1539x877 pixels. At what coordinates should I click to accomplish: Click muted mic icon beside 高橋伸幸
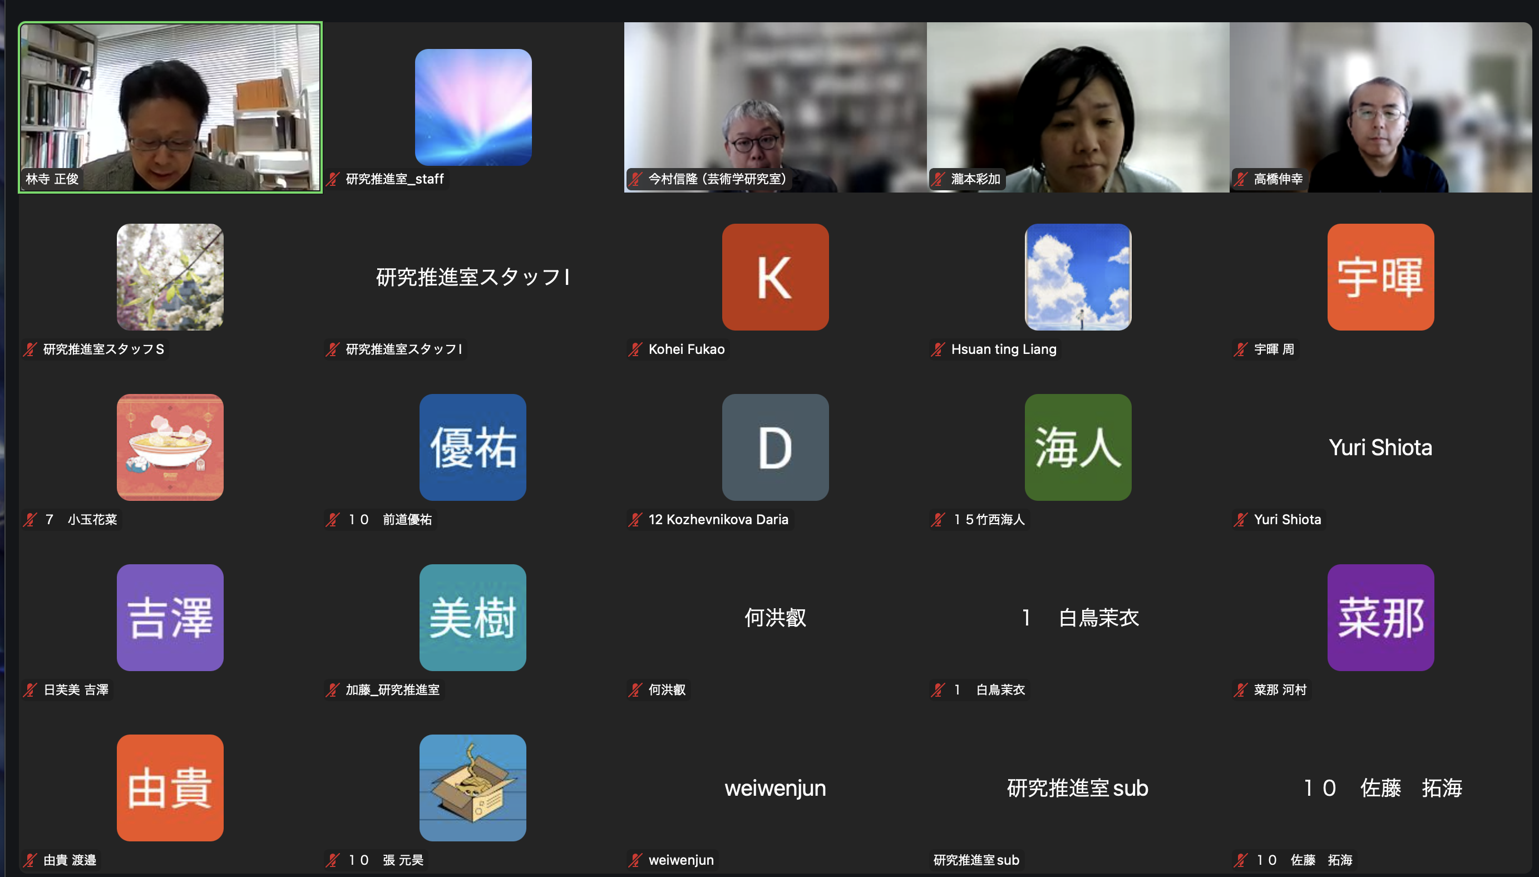[1241, 179]
